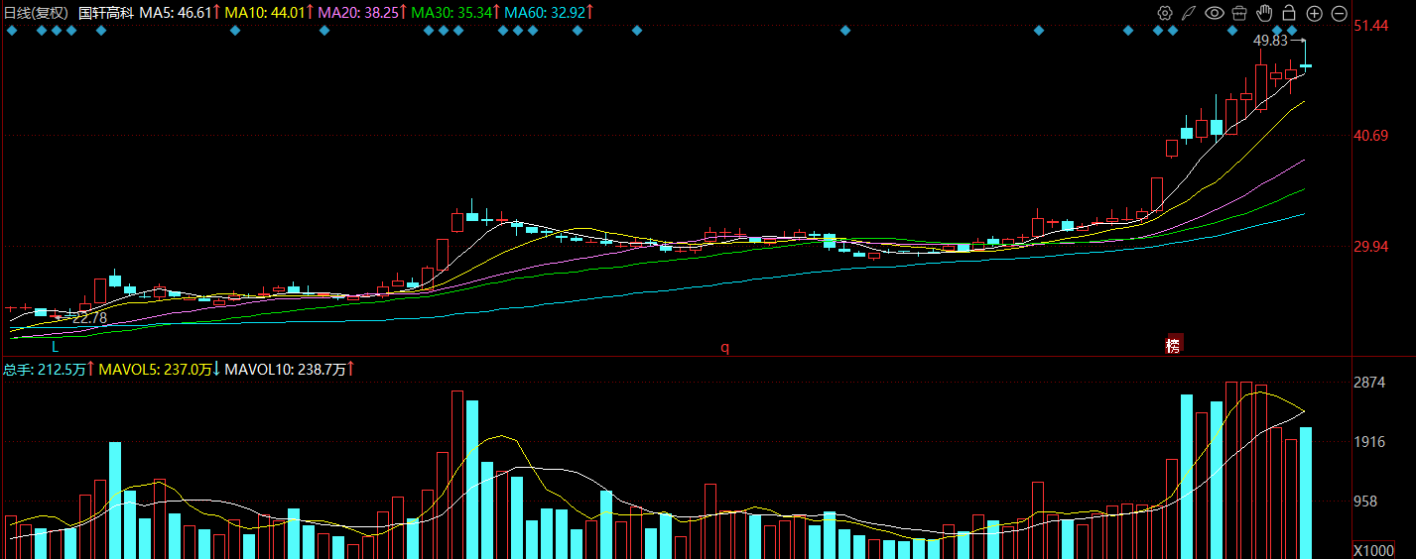Screen dimensions: 1416x559
Task: Open the toolbox icon
Action: [x=1239, y=13]
